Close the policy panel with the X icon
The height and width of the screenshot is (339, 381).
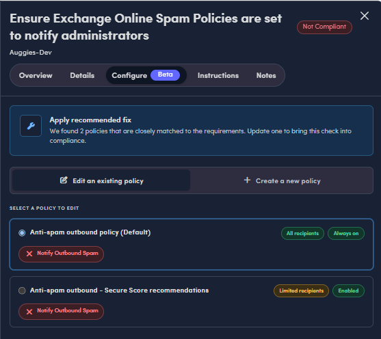(x=364, y=16)
